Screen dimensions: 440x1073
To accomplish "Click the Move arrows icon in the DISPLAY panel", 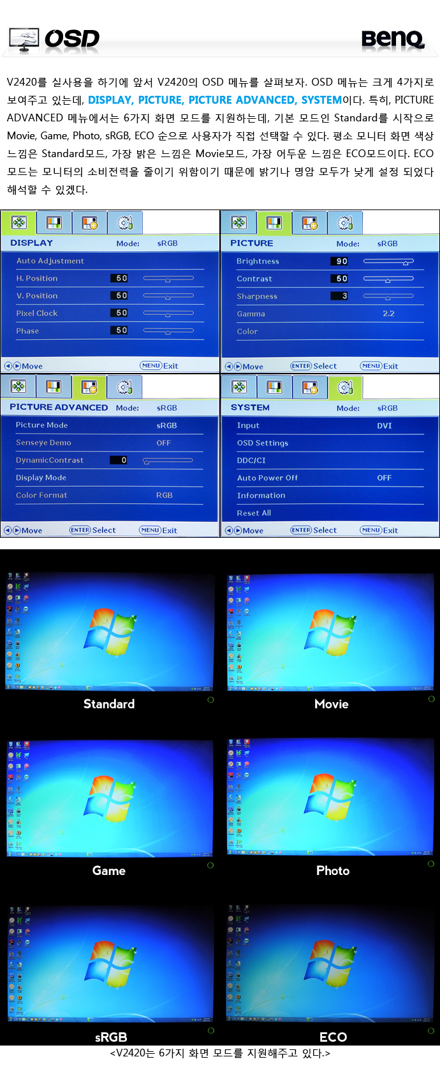I will click(12, 366).
